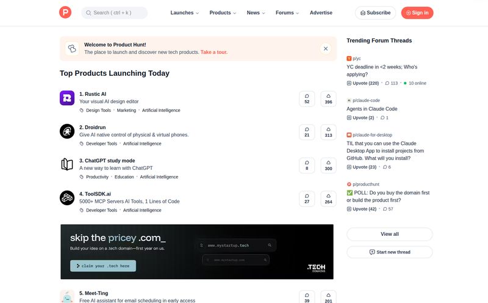Open ToolSDK.ai comments showing 27
488x303 pixels.
point(307,199)
